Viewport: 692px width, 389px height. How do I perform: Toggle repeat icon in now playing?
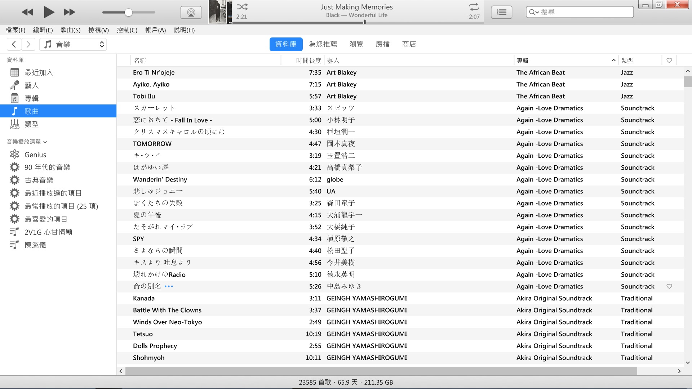[474, 7]
